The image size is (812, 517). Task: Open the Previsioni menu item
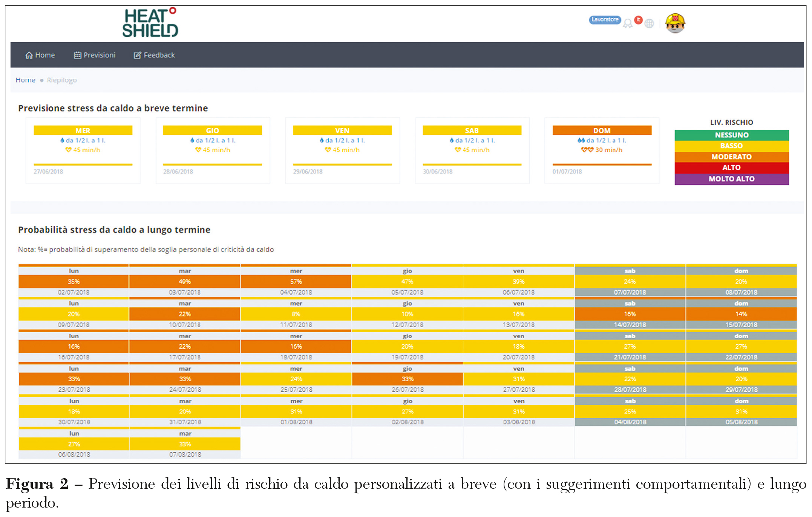(x=99, y=55)
